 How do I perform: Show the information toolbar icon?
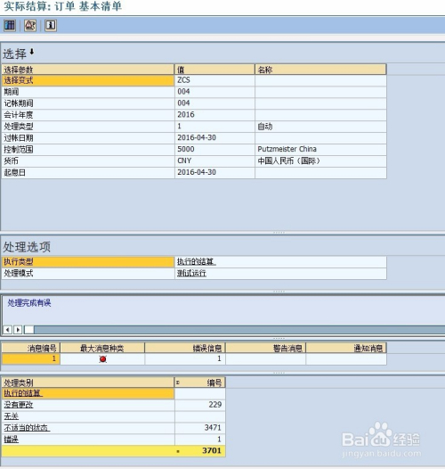coord(51,25)
